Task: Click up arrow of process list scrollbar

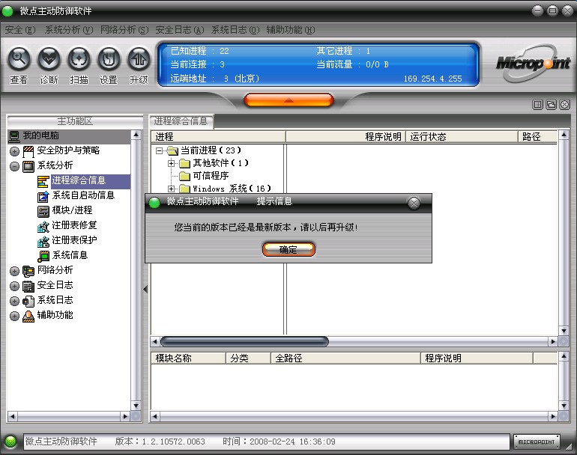Action: [x=564, y=135]
